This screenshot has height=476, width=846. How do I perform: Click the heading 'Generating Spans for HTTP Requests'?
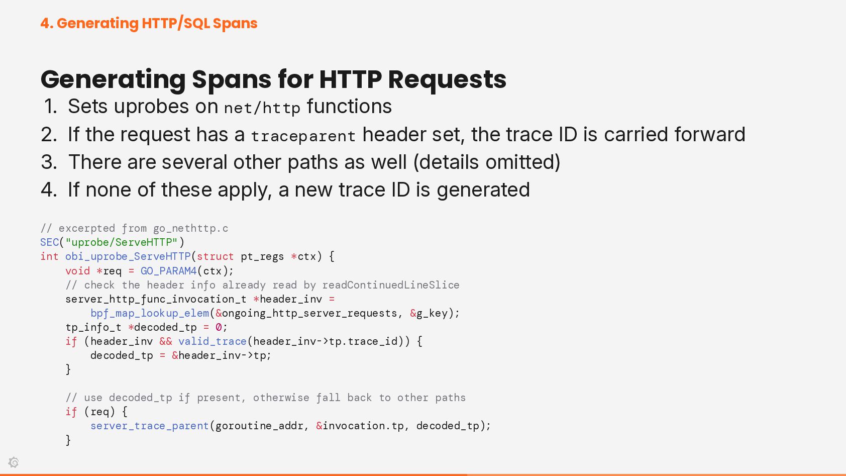[x=273, y=79]
